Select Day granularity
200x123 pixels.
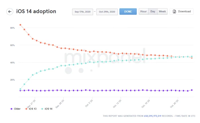[x=153, y=11]
